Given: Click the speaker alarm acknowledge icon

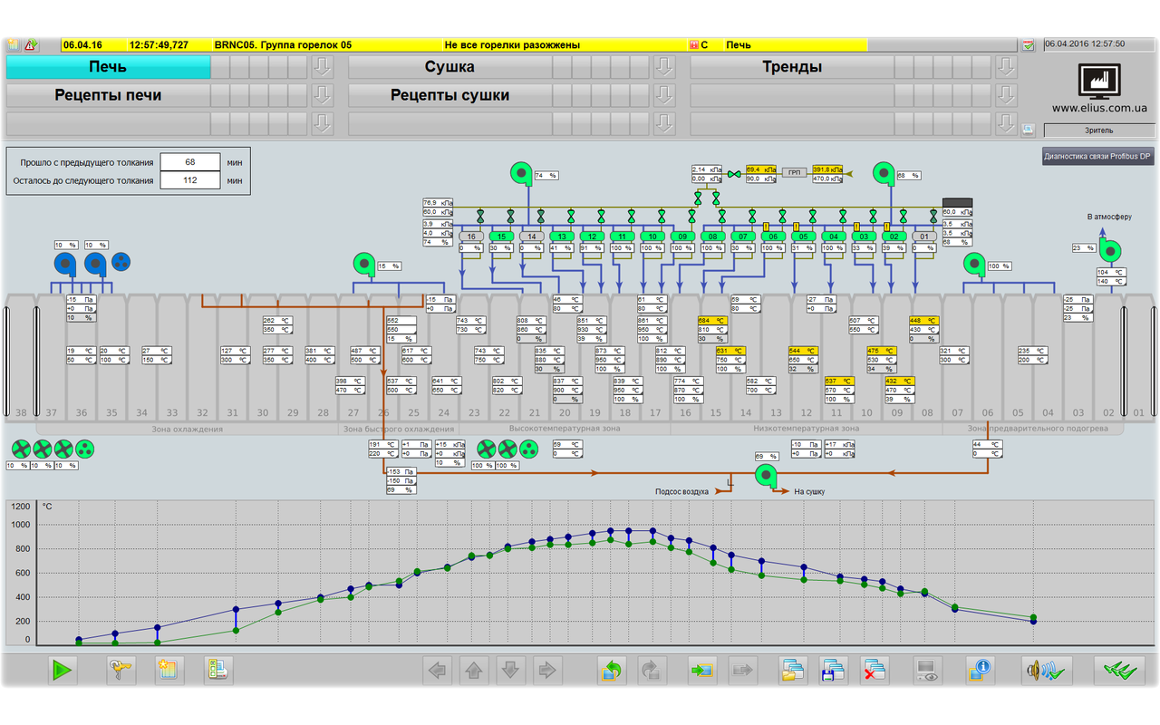Looking at the screenshot, I should 1047,671.
